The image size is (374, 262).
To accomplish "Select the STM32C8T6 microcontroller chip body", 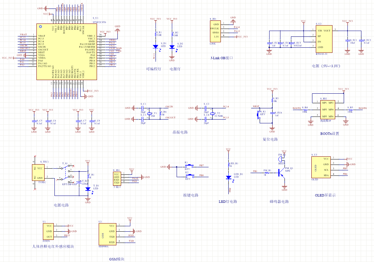I will pos(66,52).
